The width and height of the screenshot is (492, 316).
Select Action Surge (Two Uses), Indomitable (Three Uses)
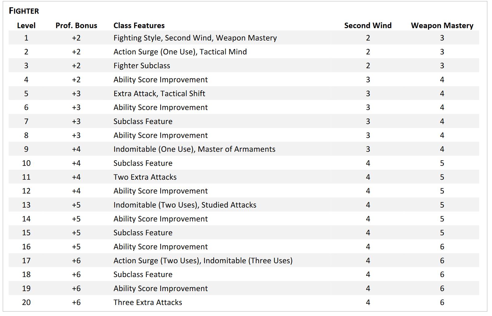point(203,261)
